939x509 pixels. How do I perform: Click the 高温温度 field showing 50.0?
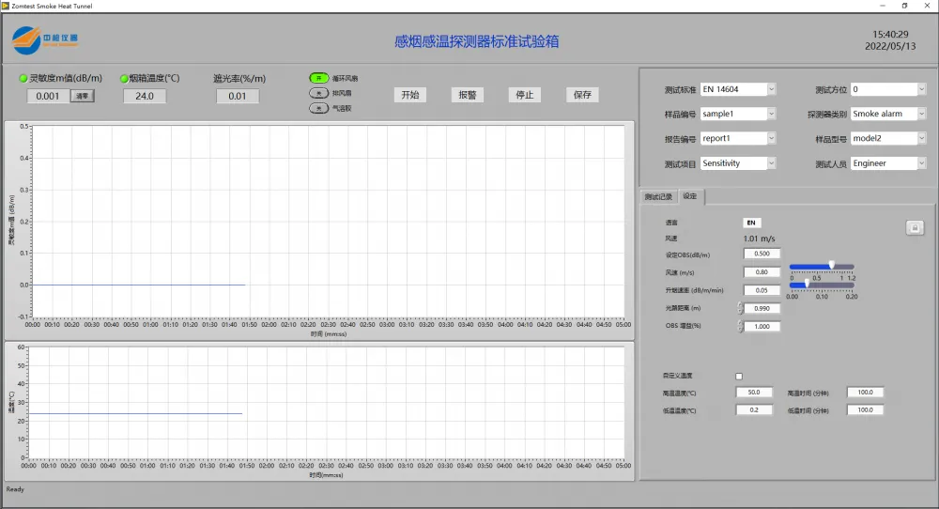(x=754, y=393)
